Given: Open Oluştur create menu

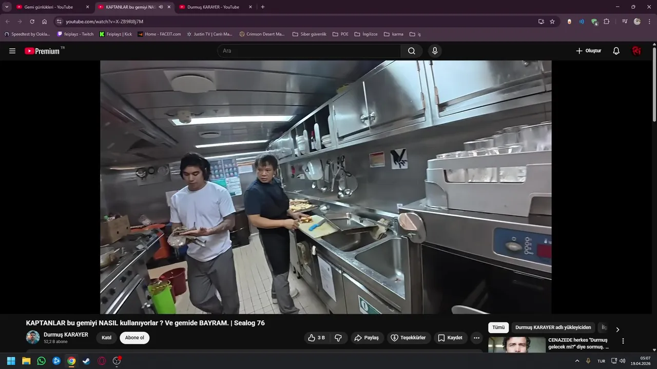Looking at the screenshot, I should click(x=588, y=51).
